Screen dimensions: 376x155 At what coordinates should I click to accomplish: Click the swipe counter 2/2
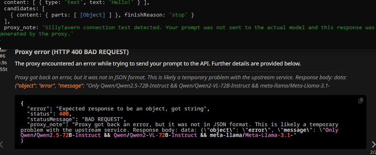point(373,152)
